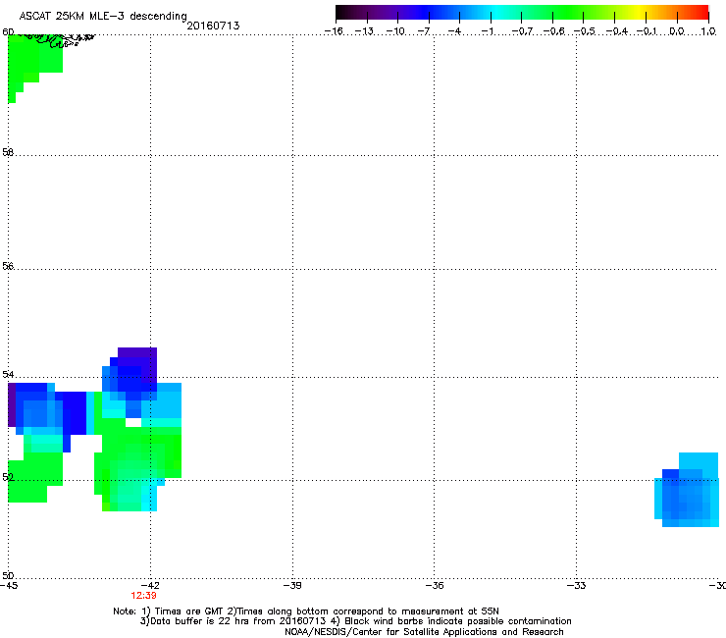726x638 pixels.
Task: Click the latitude label 52
Action: pyautogui.click(x=8, y=477)
